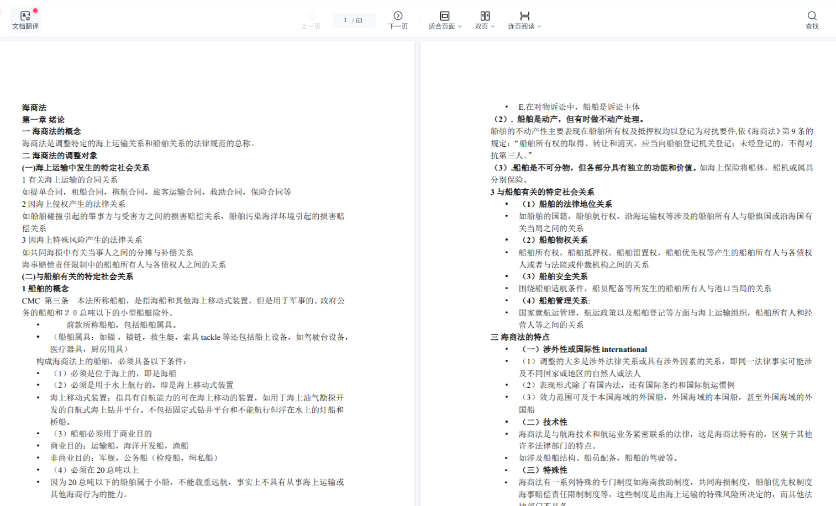The image size is (836, 506).
Task: Click the 适合页面 fit-page icon
Action: (444, 16)
